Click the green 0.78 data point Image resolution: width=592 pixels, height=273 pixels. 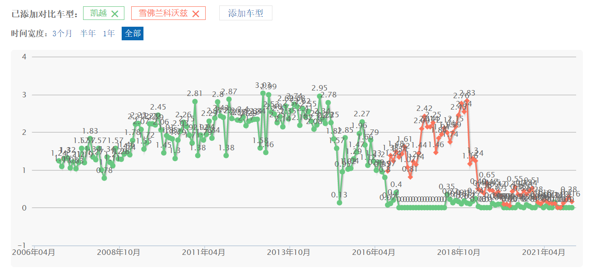[104, 178]
